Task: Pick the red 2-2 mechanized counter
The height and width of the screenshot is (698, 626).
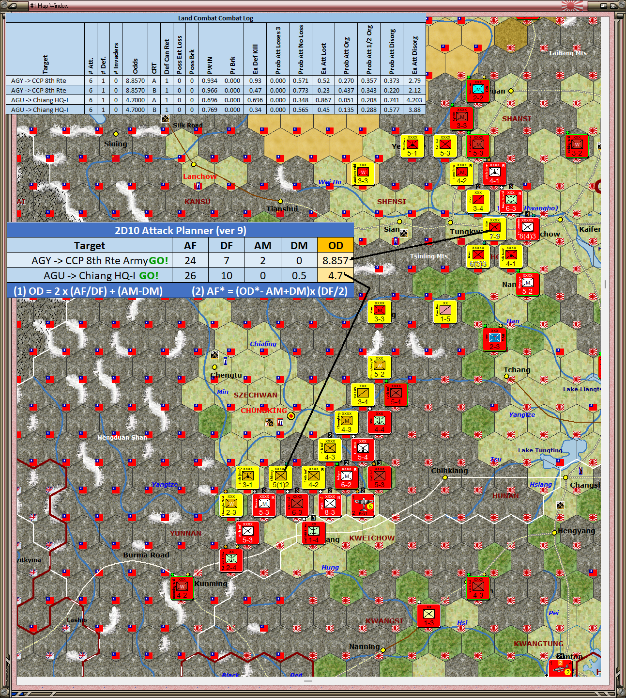Action: (478, 91)
